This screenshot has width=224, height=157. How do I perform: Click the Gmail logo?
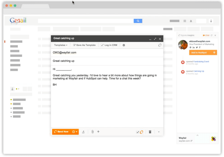click(18, 20)
